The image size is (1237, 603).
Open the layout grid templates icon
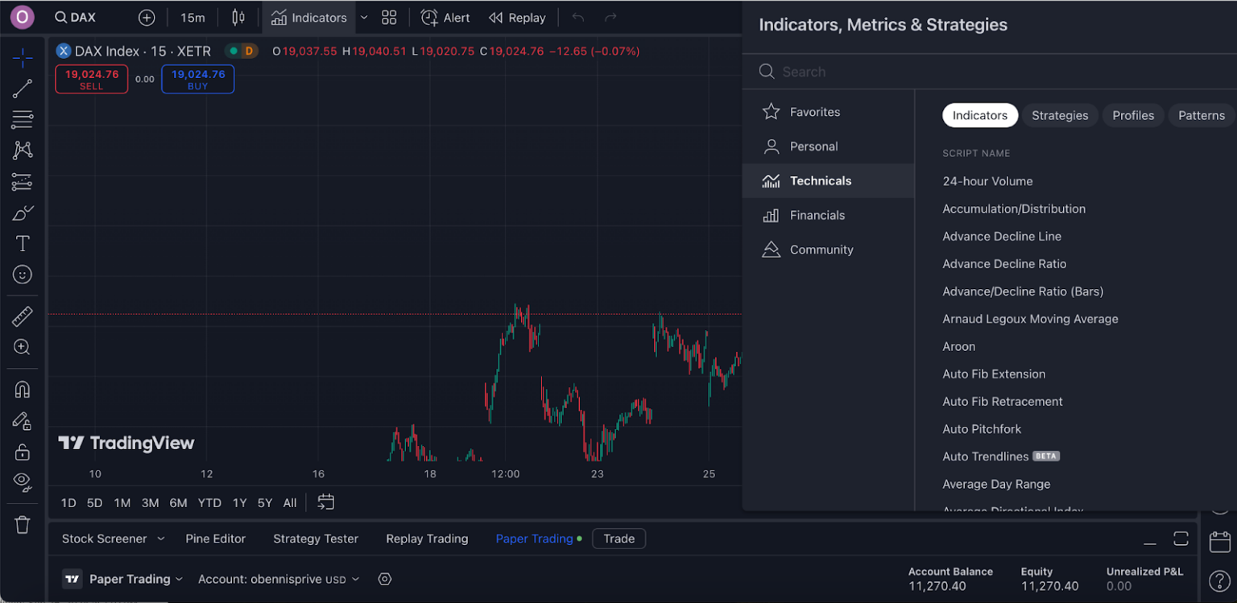[x=389, y=18]
